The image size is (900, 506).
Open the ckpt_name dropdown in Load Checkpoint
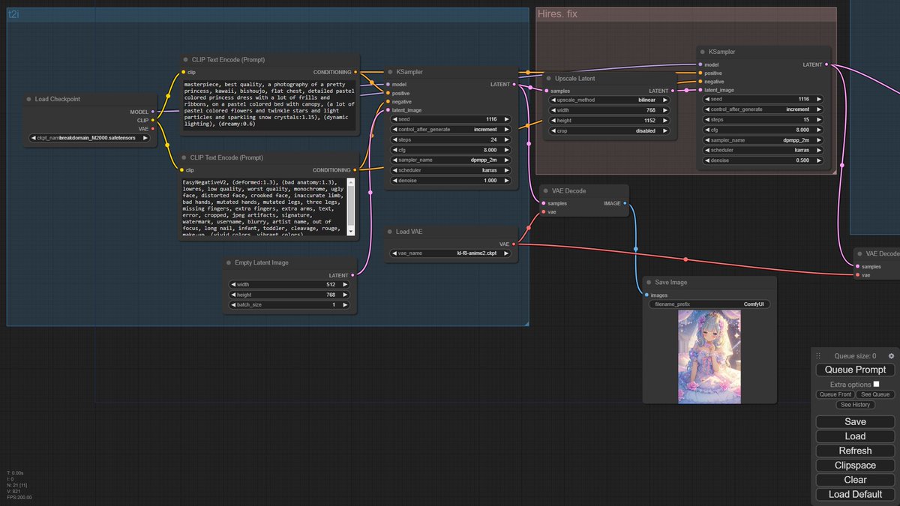point(88,138)
